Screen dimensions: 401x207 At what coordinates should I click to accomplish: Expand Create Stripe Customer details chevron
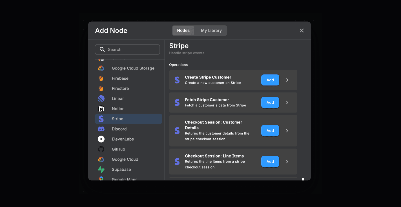click(x=287, y=80)
